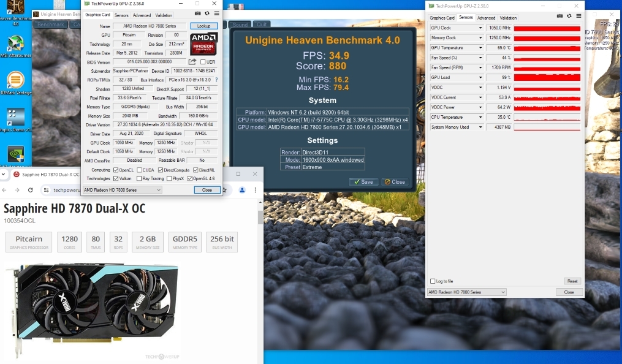Screen dimensions: 622x364
Task: Refresh icon in GPU-Z Sensors window
Action: click(569, 16)
